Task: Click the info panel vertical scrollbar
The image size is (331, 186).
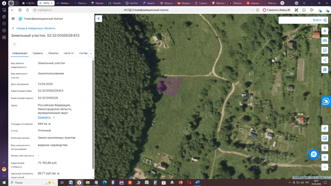Action: click(x=93, y=114)
